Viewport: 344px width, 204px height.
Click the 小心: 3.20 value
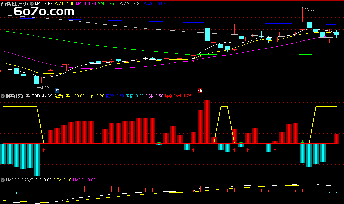[x=95, y=96]
